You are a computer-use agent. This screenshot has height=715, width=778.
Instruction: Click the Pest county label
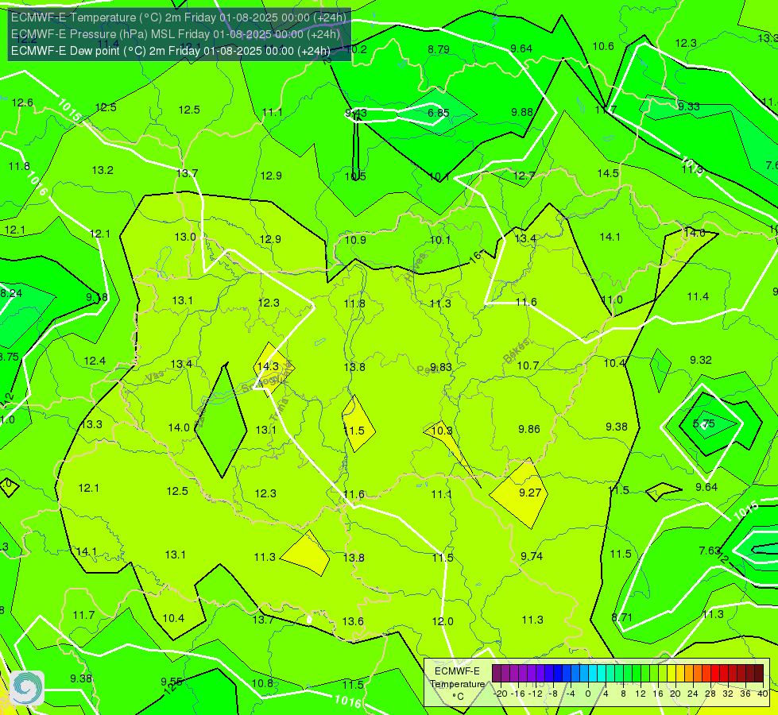428,369
